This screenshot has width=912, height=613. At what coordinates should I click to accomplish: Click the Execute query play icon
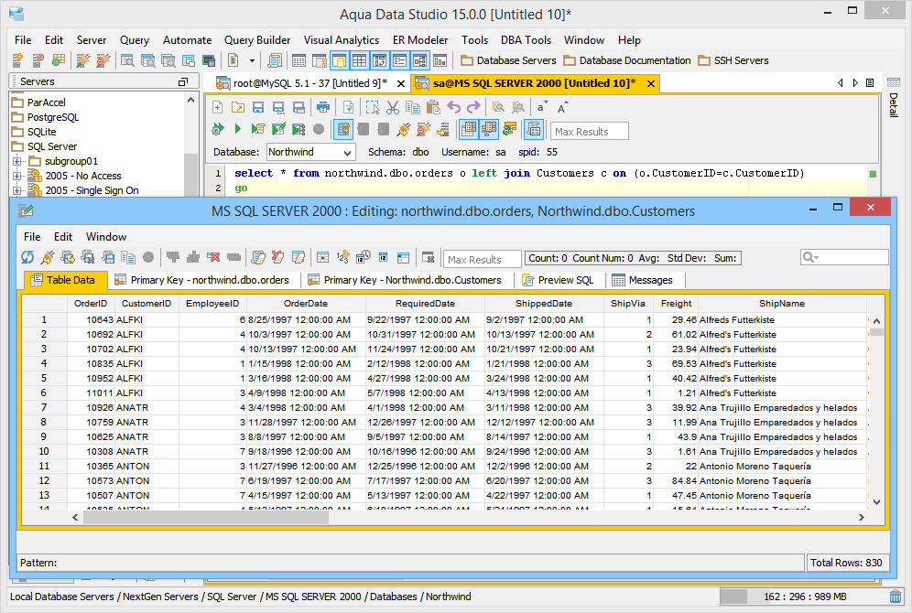point(238,130)
